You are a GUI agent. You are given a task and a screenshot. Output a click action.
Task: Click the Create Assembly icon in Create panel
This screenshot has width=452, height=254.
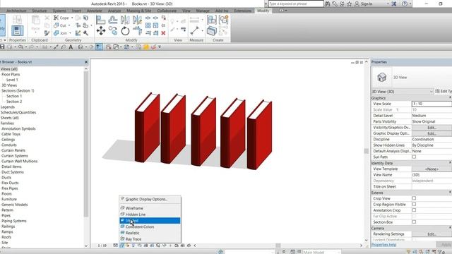pos(212,20)
